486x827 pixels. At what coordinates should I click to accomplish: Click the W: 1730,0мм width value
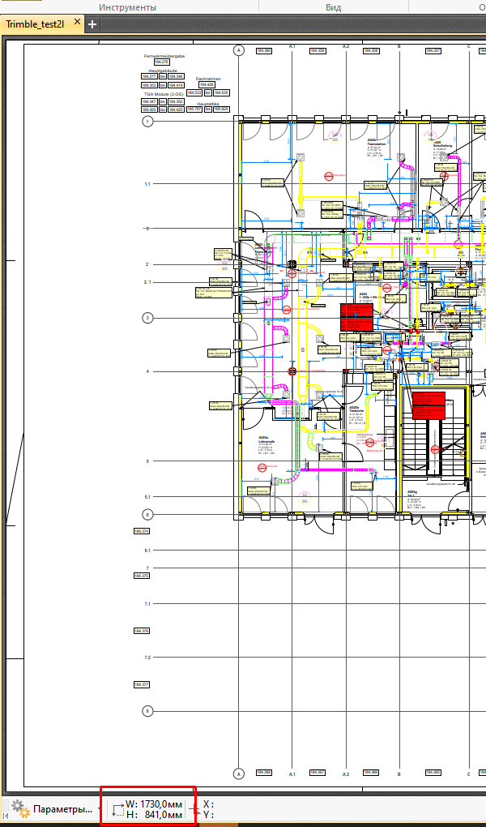154,804
